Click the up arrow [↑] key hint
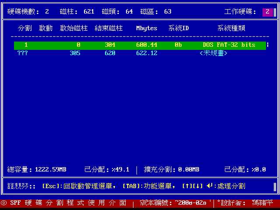Image resolution: width=280 pixels, height=210 pixels. 187,186
